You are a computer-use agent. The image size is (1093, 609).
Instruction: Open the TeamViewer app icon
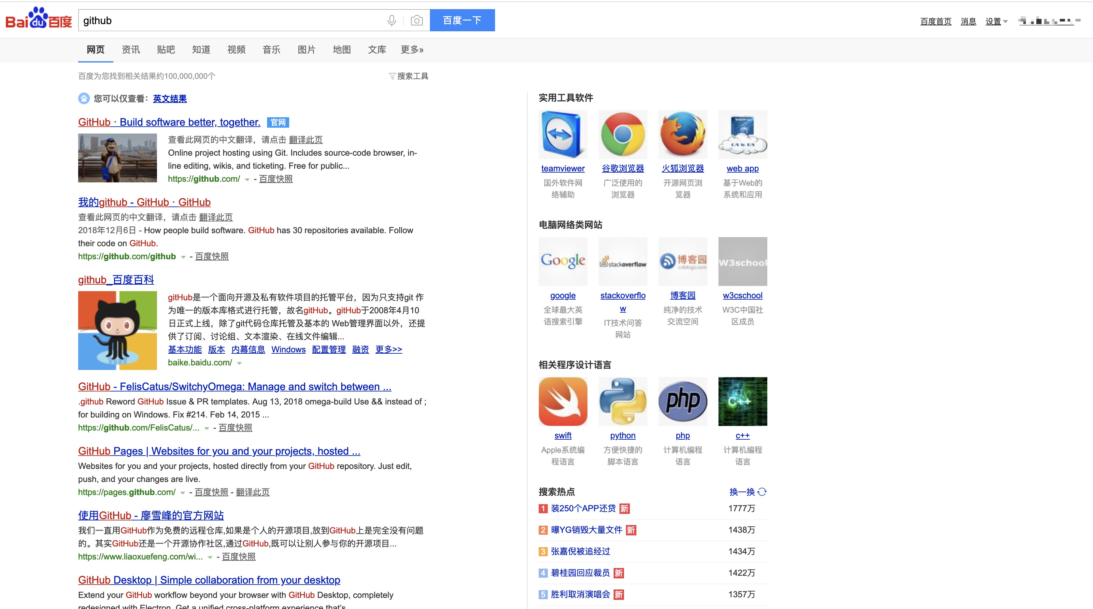563,135
